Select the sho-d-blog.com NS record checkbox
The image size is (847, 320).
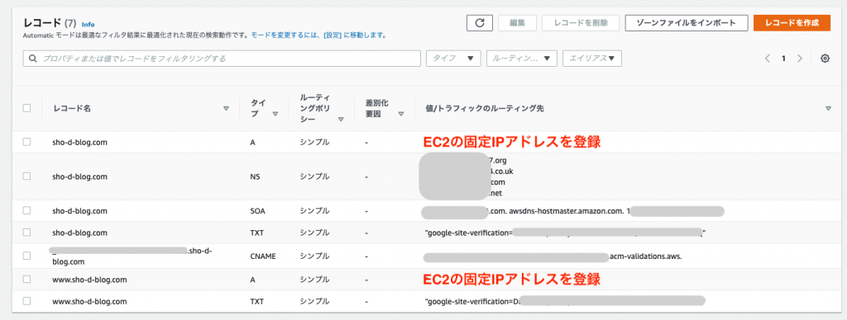tap(27, 176)
